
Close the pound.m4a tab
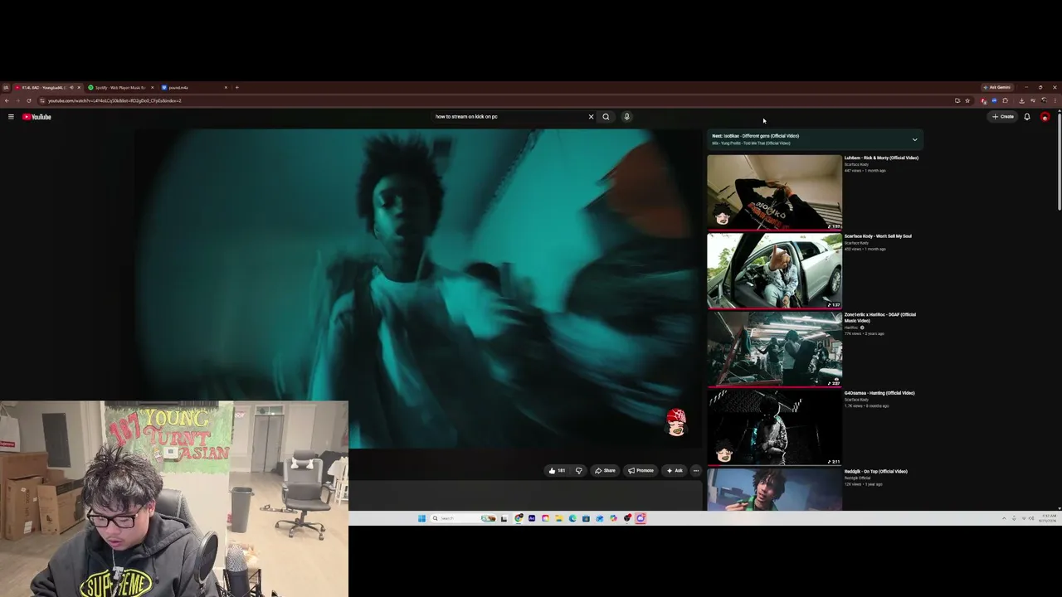click(x=225, y=87)
